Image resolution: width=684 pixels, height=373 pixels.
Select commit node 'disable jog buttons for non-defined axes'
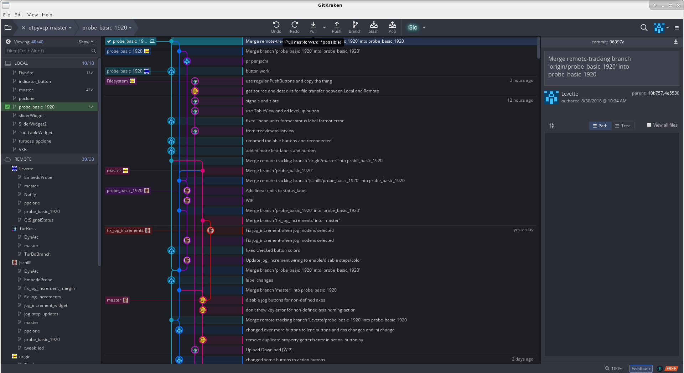[x=203, y=300]
